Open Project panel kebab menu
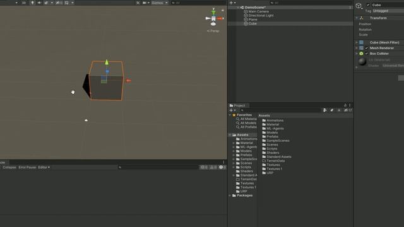The height and width of the screenshot is (227, 404). coord(350,105)
